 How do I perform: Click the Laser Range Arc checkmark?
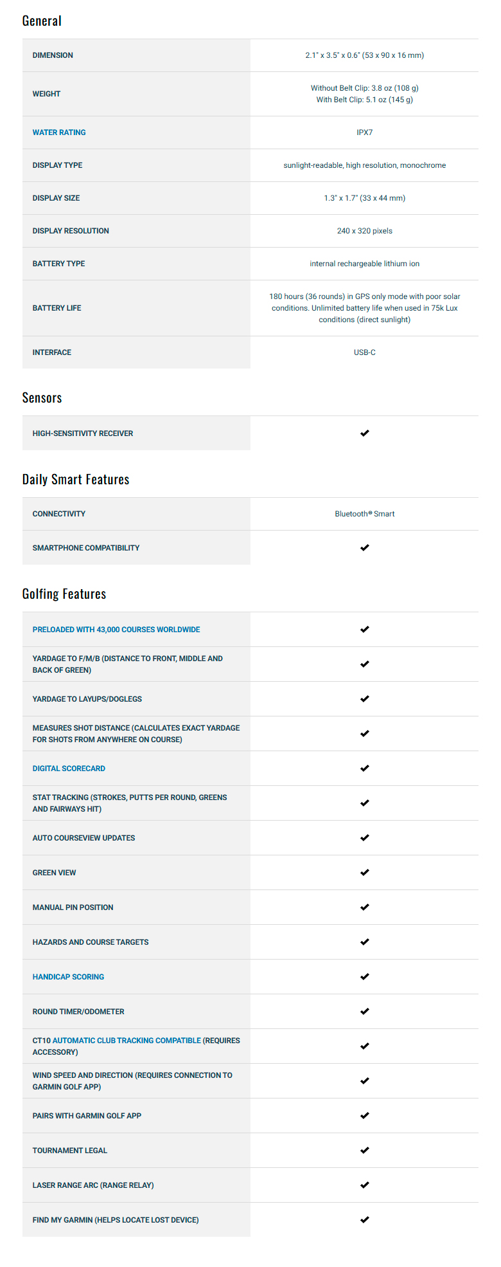tap(365, 1185)
